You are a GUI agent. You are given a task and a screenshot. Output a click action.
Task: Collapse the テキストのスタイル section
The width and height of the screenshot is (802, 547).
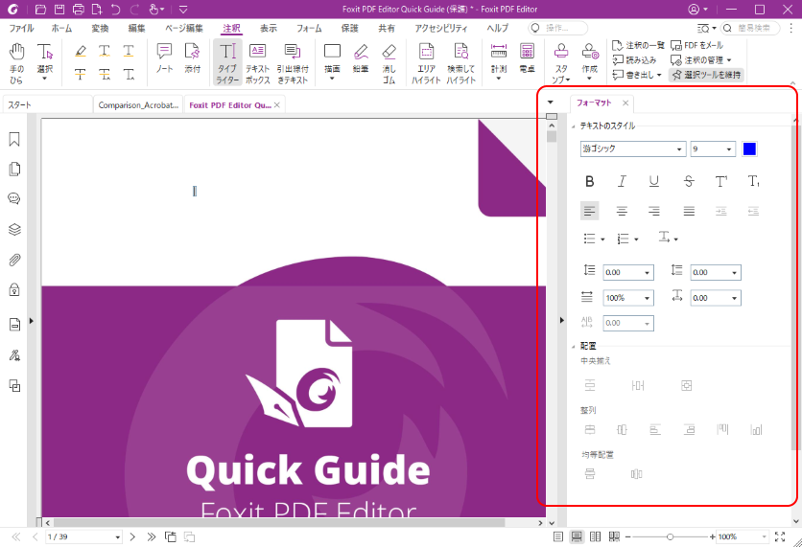pyautogui.click(x=574, y=126)
